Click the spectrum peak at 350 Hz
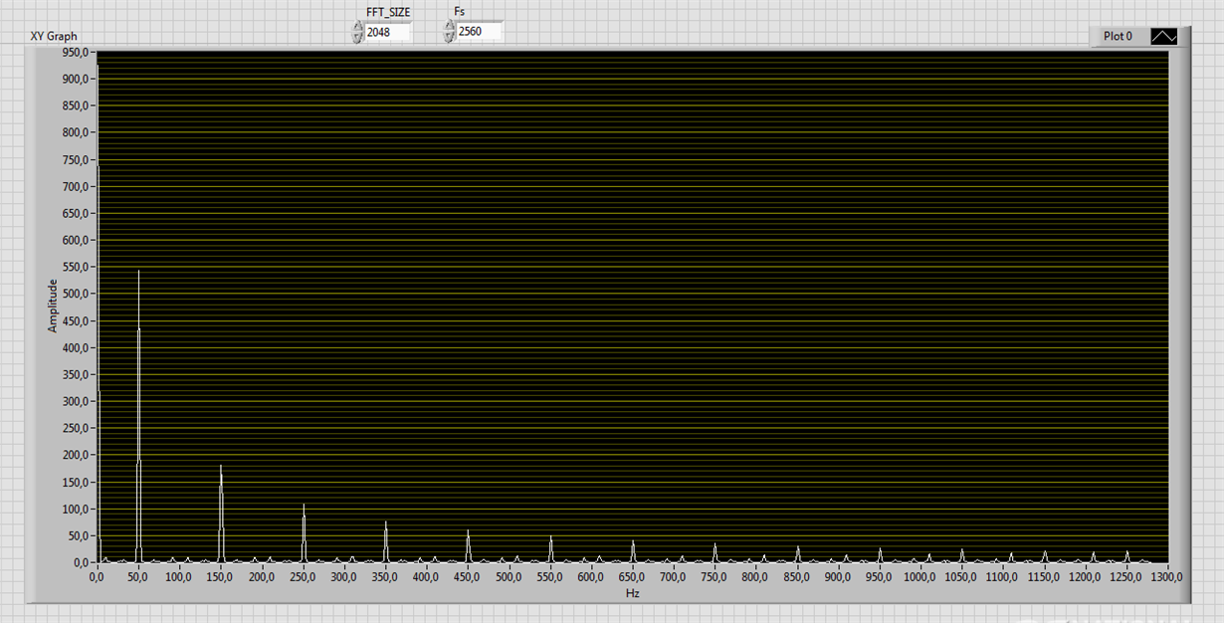Image resolution: width=1224 pixels, height=623 pixels. (385, 542)
